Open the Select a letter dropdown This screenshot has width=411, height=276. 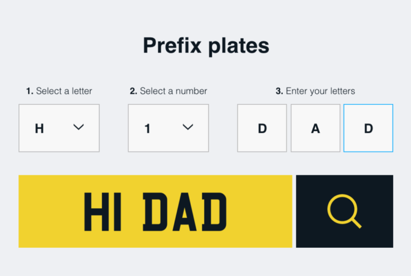point(59,128)
